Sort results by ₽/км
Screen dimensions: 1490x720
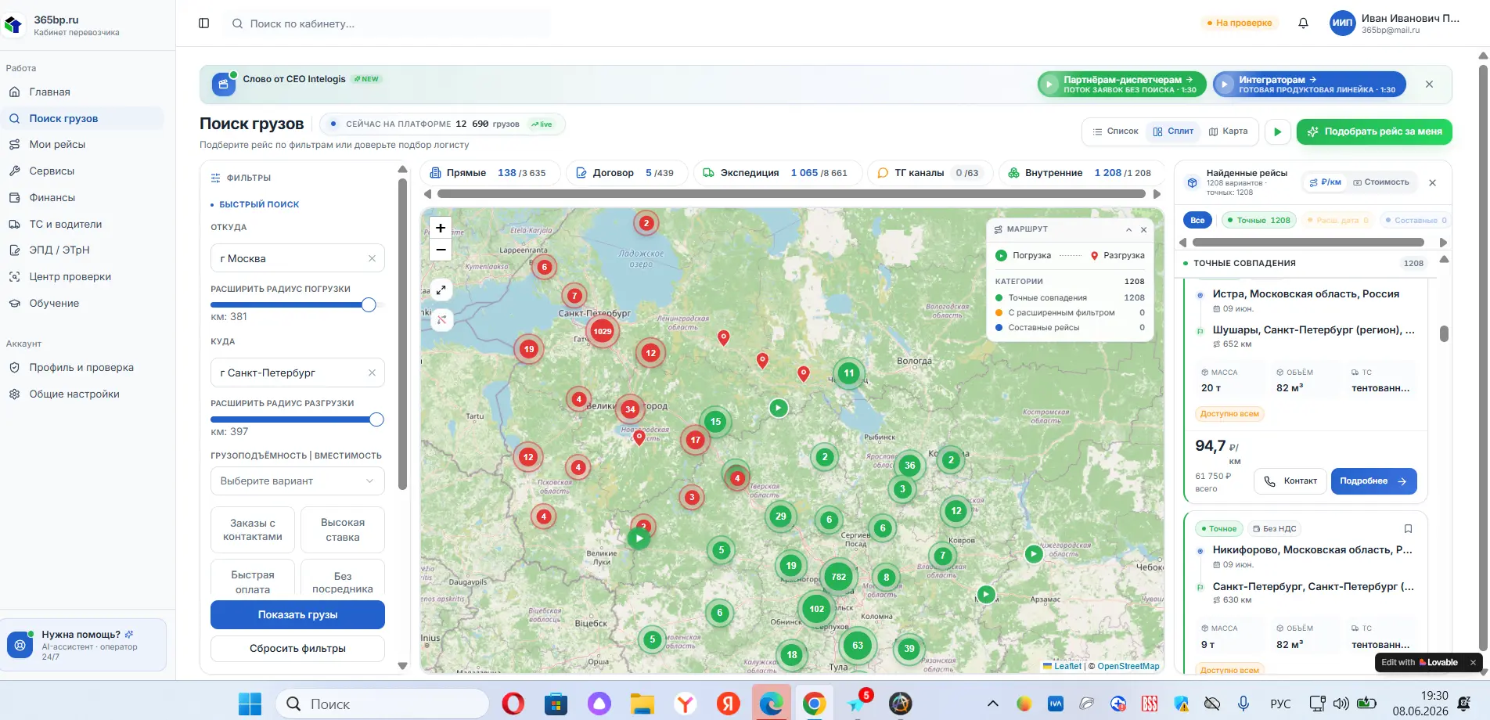coord(1325,182)
